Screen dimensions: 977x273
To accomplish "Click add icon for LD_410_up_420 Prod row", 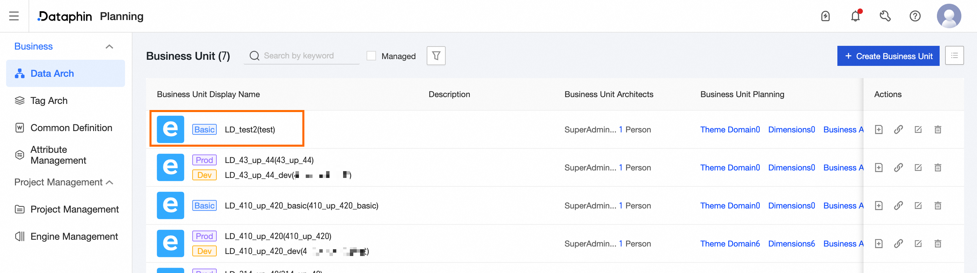I will pyautogui.click(x=879, y=243).
